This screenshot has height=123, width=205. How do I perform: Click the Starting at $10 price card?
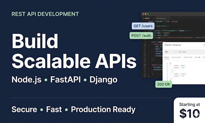tap(189, 110)
